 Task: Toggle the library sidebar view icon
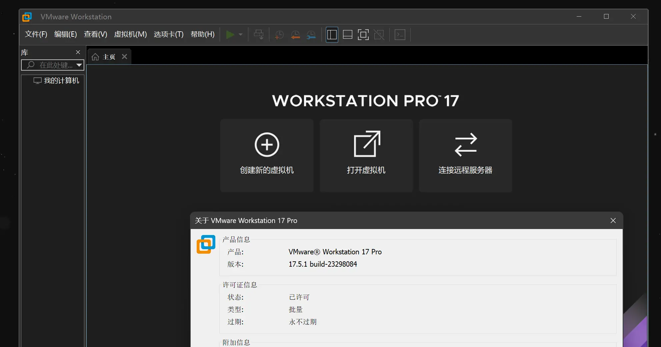coord(332,35)
